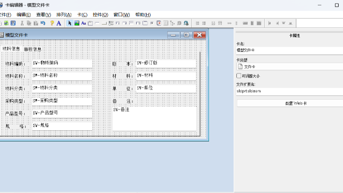Select the SW-材料 edit box
This screenshot has height=193, width=343.
166,76
